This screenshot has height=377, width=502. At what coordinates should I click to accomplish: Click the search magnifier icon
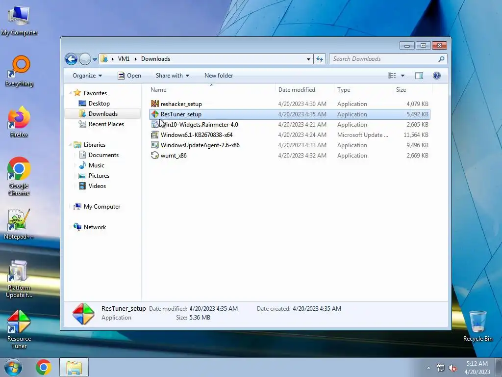pos(441,59)
